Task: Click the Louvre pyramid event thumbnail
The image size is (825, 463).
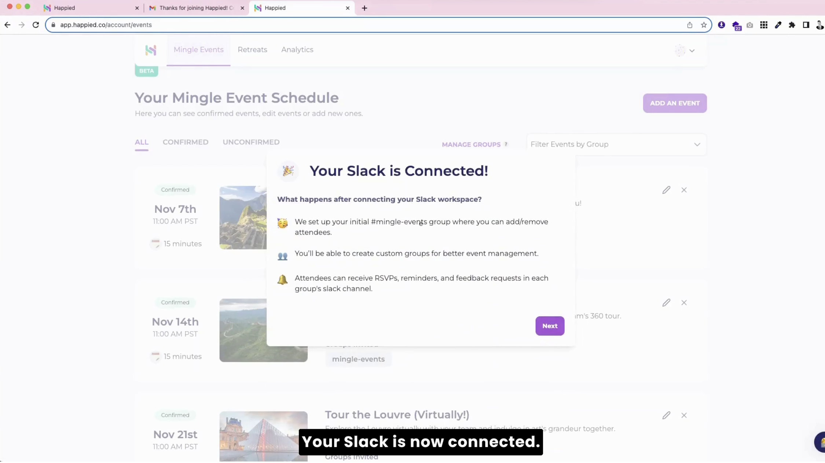Action: pos(263,436)
